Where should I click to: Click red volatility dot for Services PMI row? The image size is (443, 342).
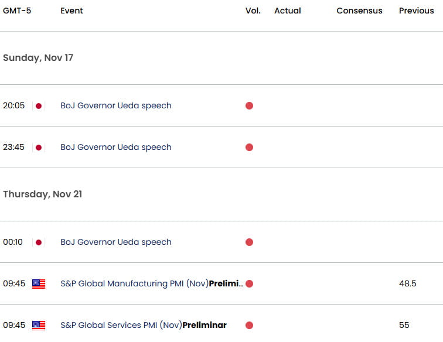pos(249,326)
